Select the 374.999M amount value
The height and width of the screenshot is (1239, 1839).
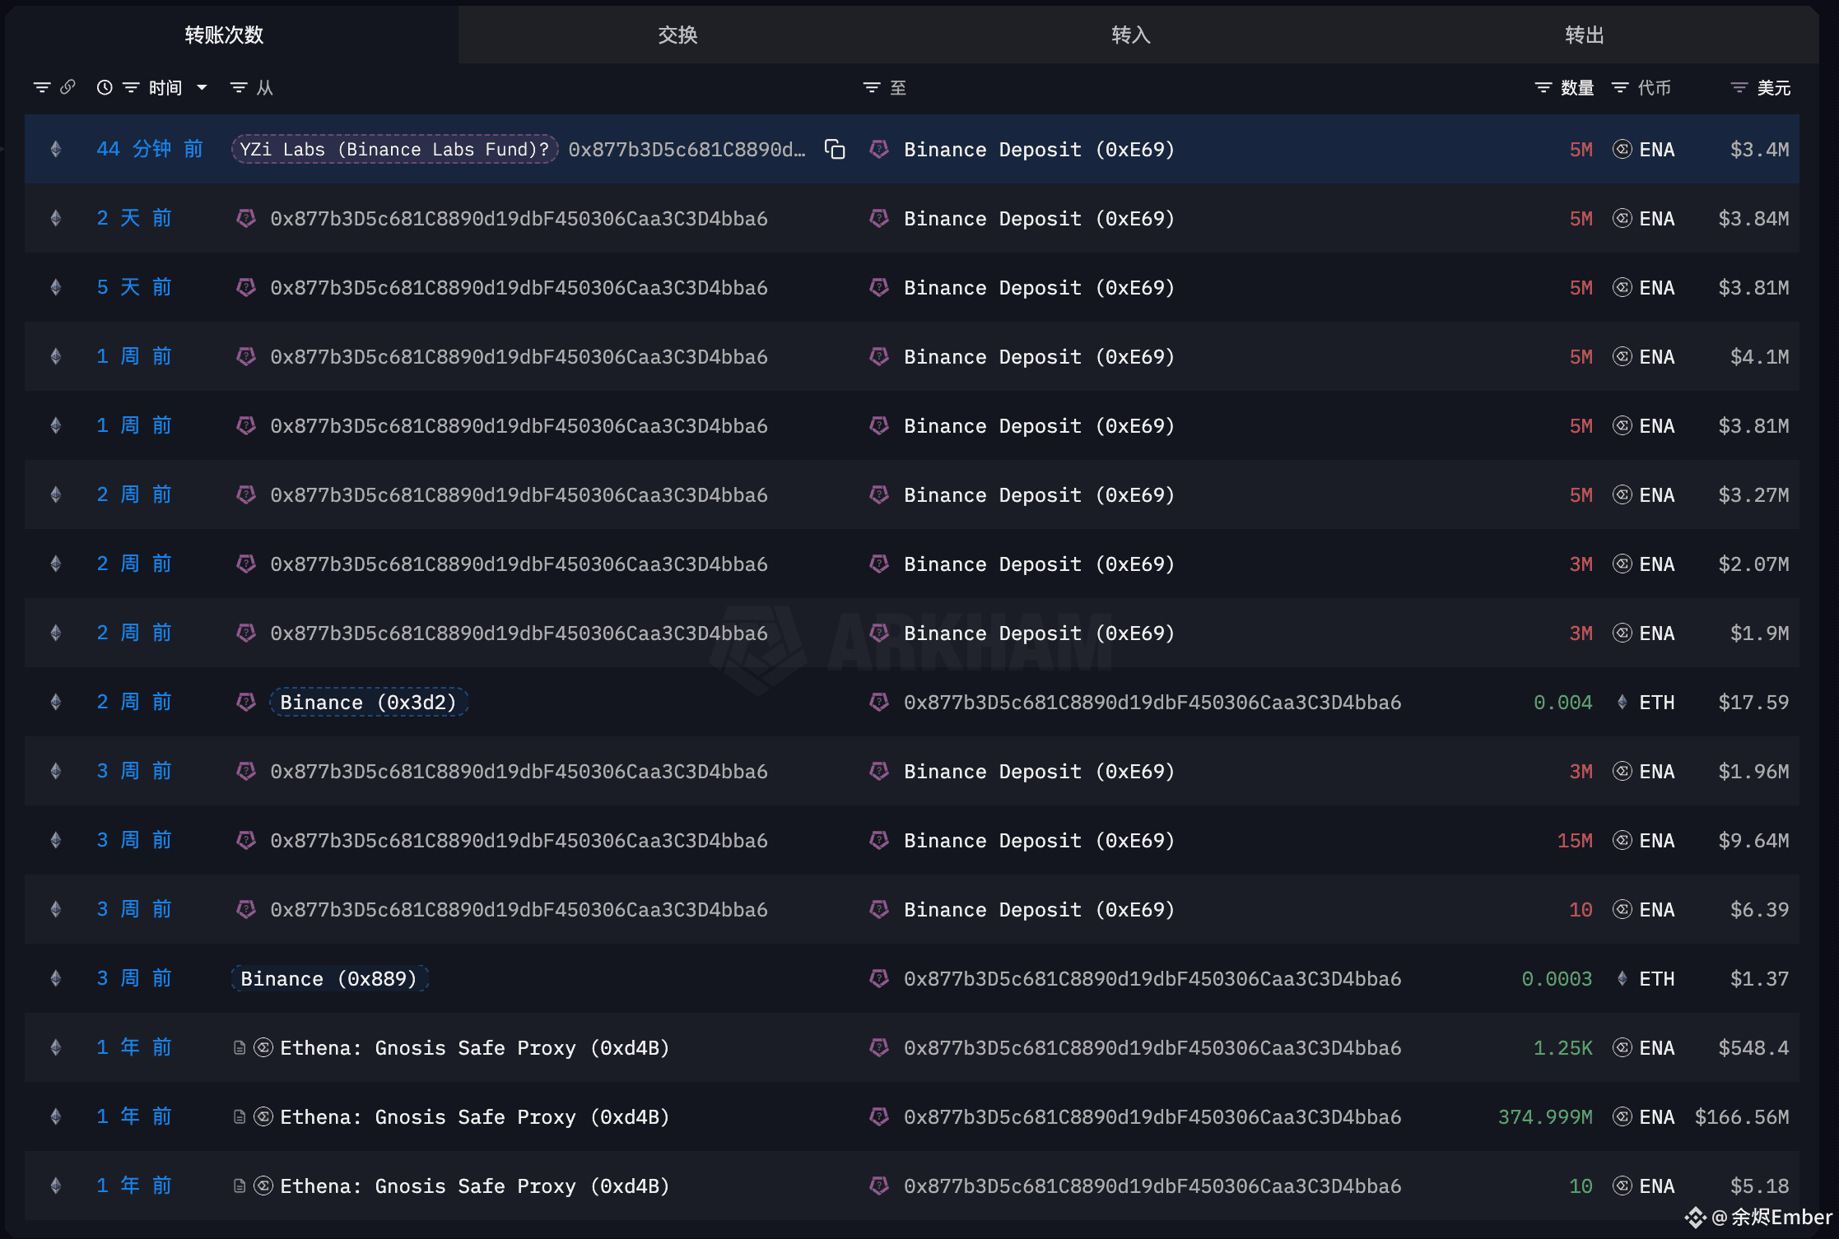(x=1545, y=1116)
